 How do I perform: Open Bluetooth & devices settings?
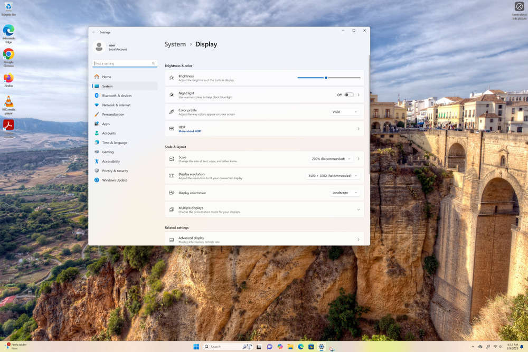(125, 96)
